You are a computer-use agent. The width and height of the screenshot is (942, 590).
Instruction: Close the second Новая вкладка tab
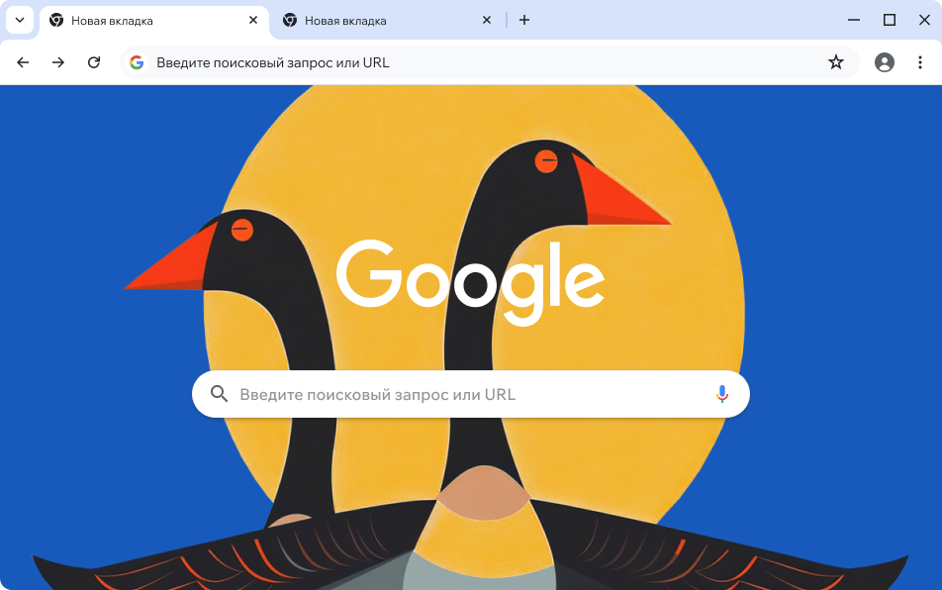487,21
